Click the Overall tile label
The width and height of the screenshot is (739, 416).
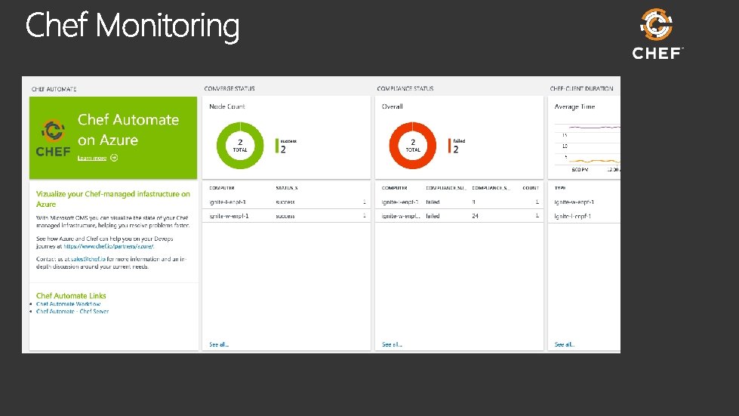(x=392, y=106)
